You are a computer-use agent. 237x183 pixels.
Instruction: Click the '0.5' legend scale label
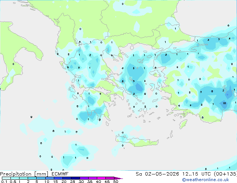click(13, 182)
